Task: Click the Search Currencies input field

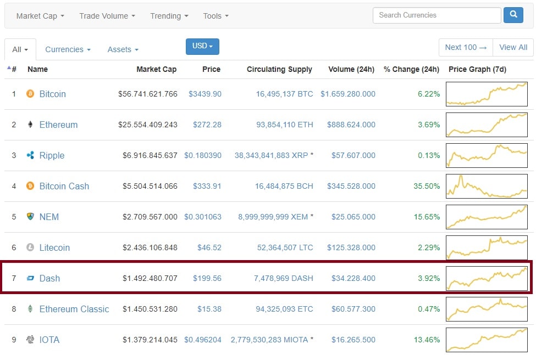Action: tap(436, 15)
